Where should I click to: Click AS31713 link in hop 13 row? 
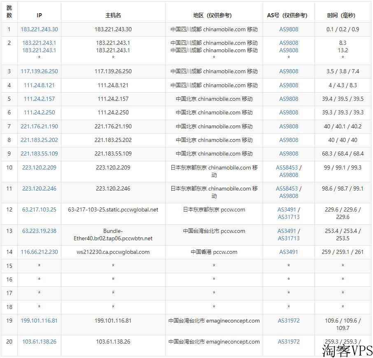point(289,238)
